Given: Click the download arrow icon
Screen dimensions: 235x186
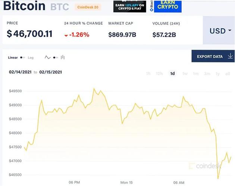Looking at the screenshot, I should (x=230, y=56).
